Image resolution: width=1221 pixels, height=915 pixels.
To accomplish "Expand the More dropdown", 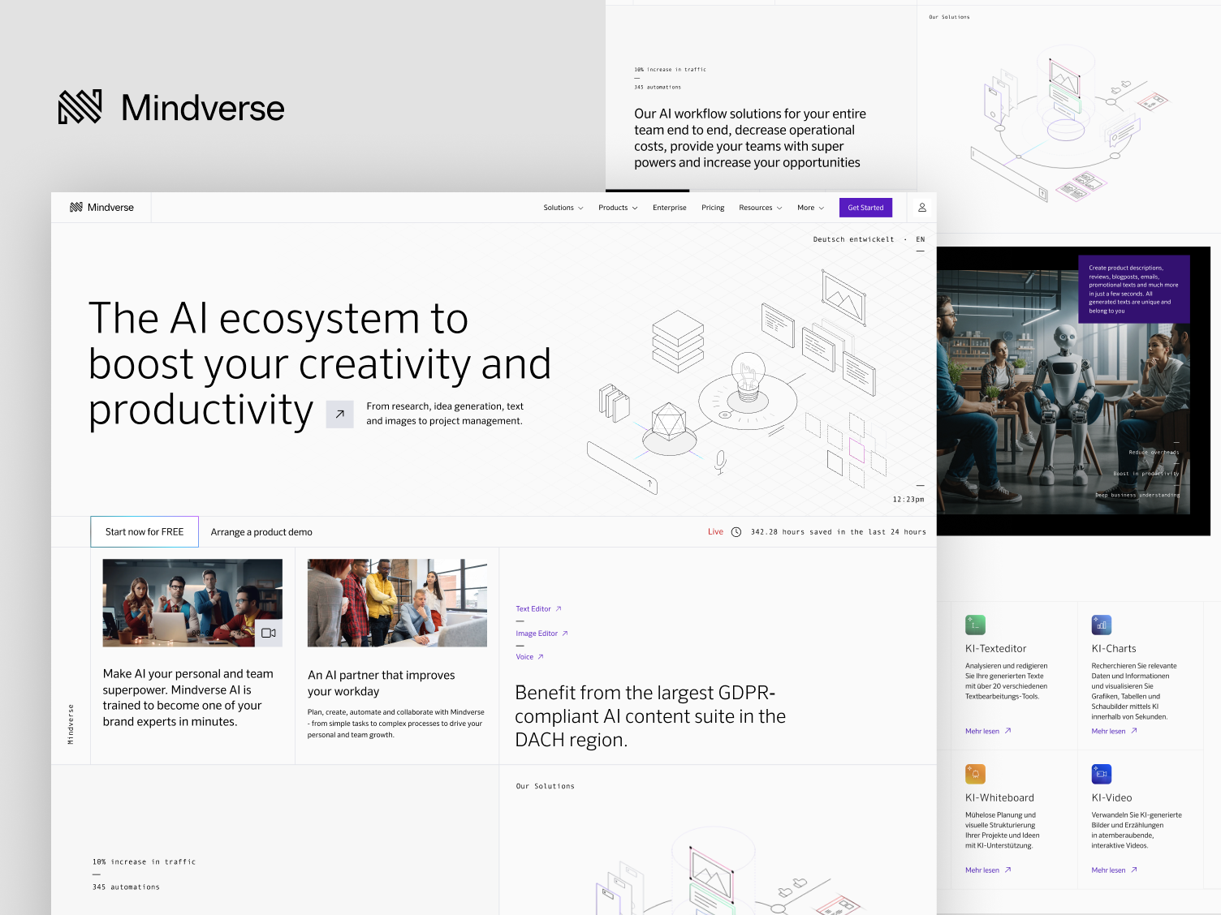I will (x=809, y=207).
